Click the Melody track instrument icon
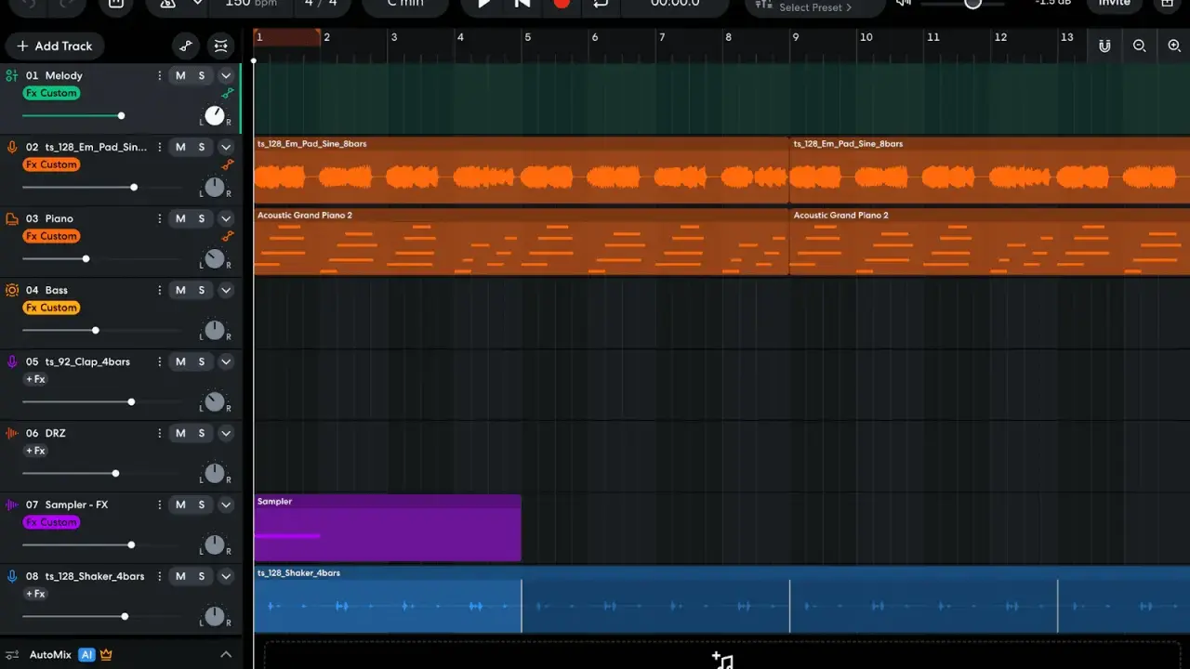Viewport: 1190px width, 669px height. coord(12,75)
